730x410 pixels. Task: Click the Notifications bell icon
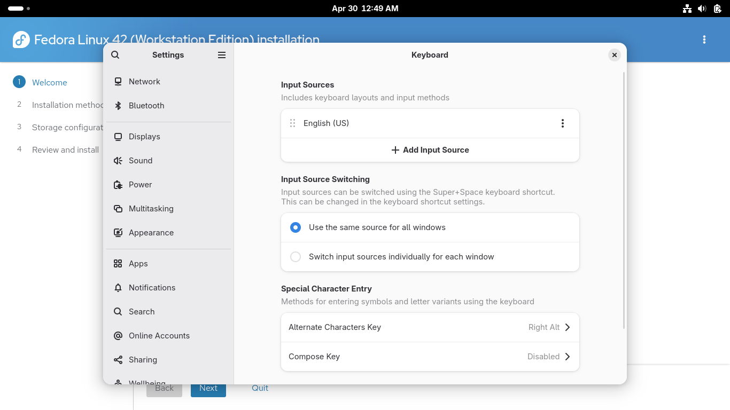tap(118, 288)
